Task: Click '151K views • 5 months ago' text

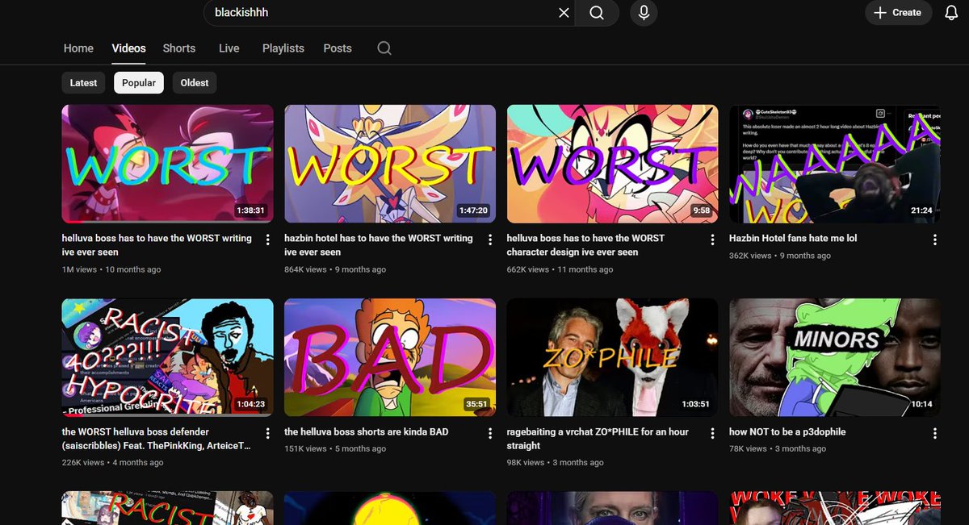Action: tap(335, 449)
